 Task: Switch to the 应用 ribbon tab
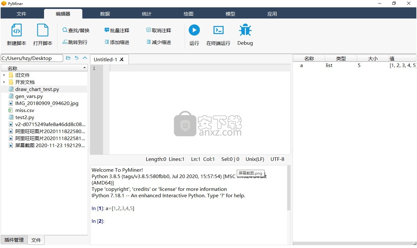(272, 14)
